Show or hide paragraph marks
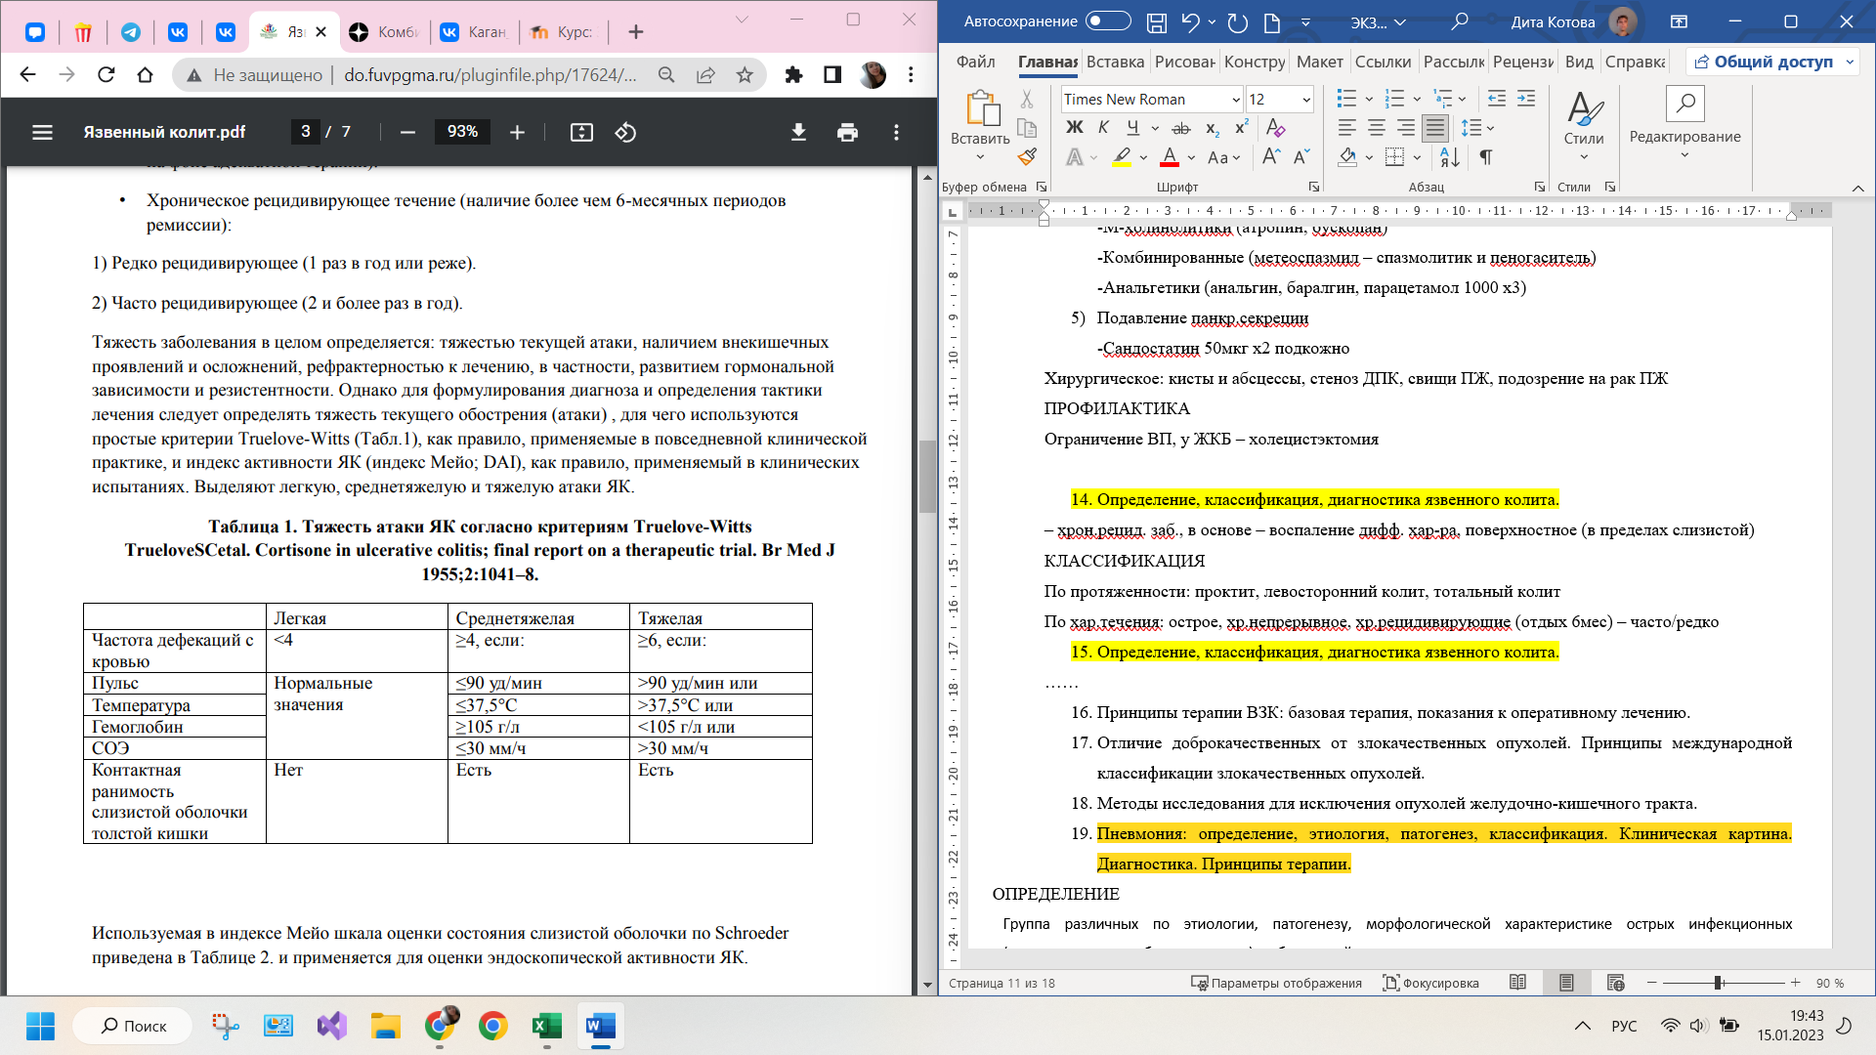This screenshot has width=1876, height=1055. tap(1486, 156)
